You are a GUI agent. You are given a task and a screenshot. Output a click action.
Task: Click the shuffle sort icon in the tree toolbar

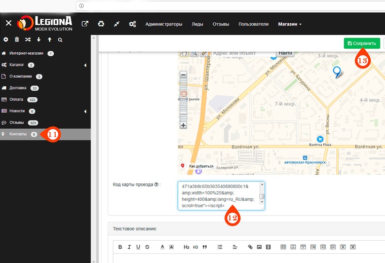(27, 40)
